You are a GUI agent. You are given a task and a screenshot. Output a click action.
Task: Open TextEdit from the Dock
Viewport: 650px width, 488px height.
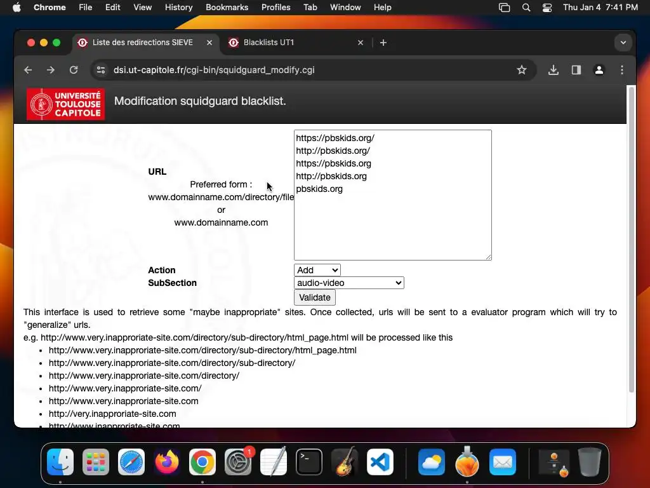(274, 462)
